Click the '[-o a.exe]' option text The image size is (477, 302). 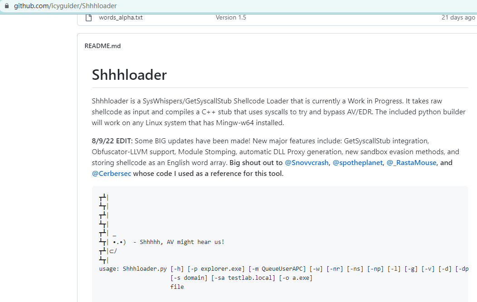click(x=296, y=278)
